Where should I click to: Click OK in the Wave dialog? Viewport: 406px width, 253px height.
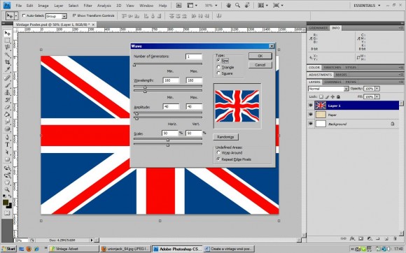coord(260,56)
